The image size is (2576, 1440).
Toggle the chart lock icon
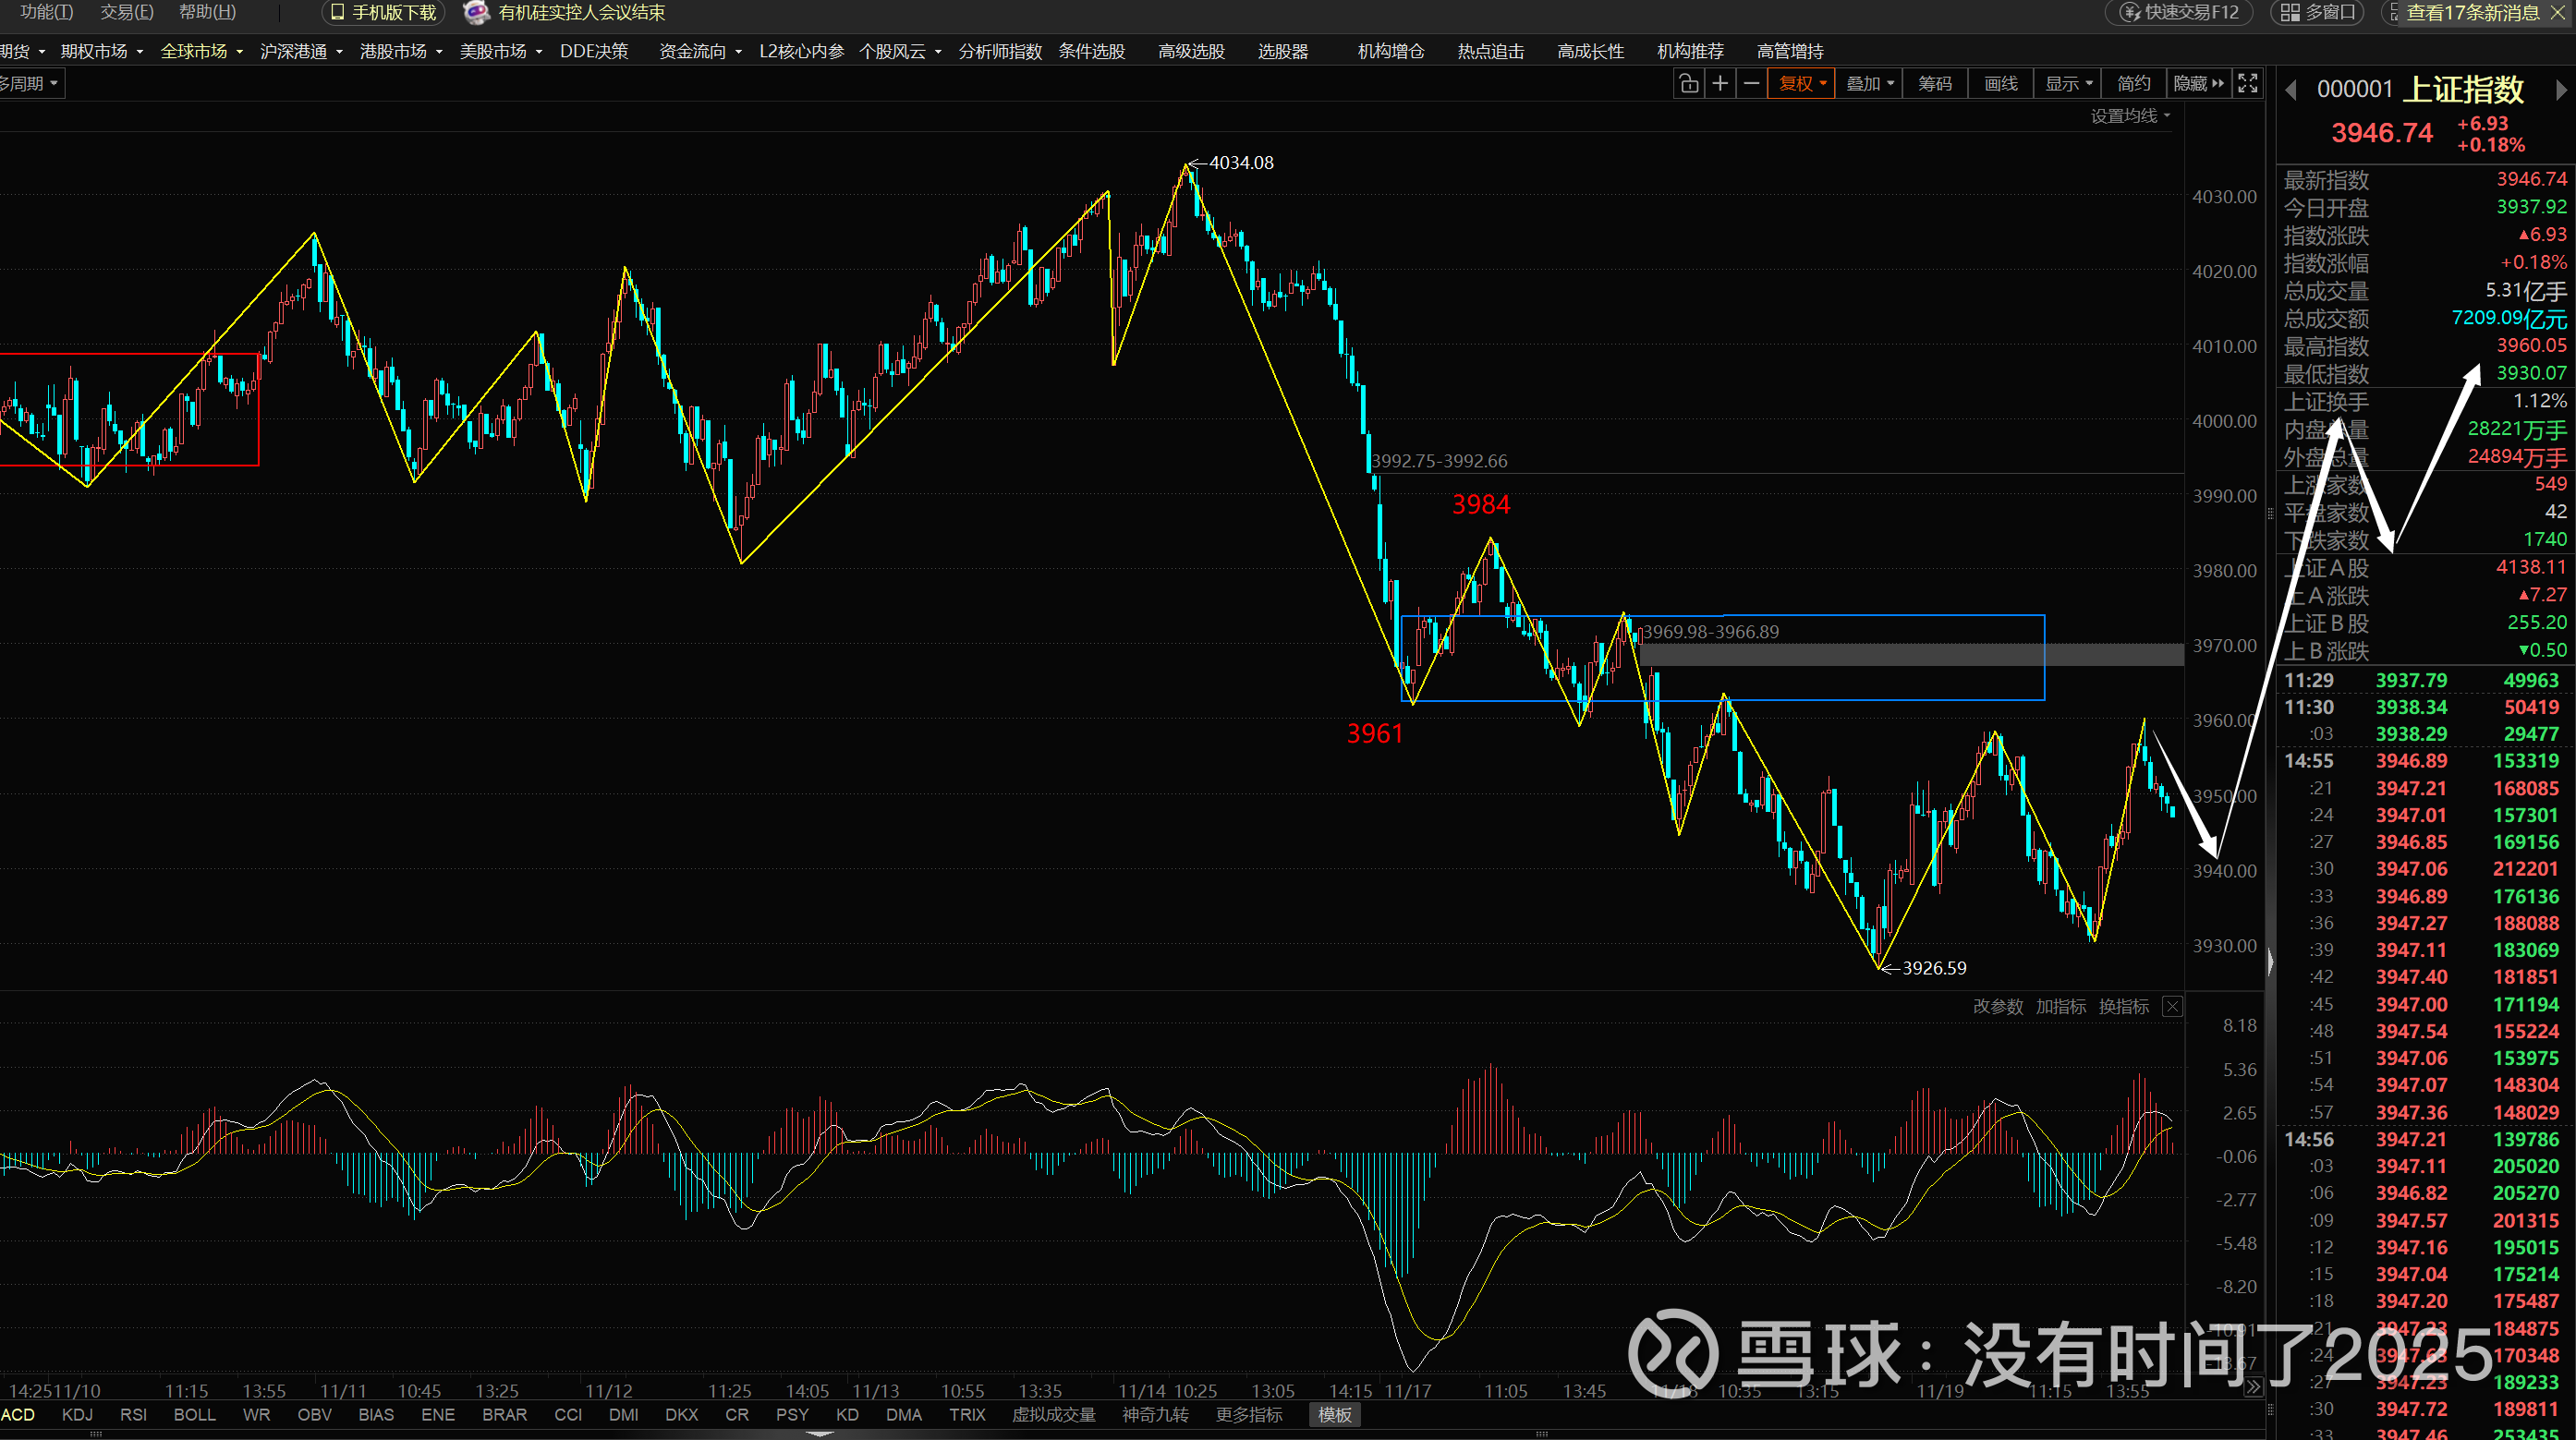(x=1689, y=84)
